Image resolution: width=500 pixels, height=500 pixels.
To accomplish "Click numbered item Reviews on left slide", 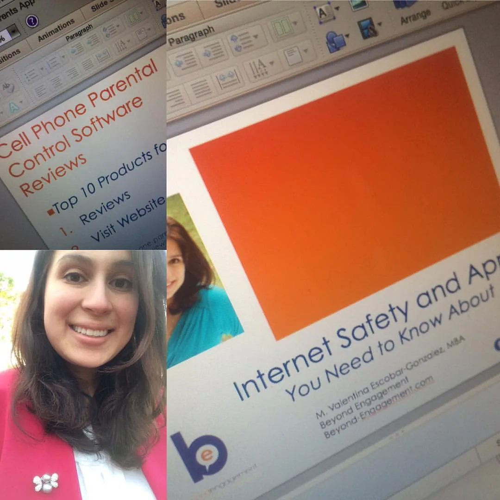I will [105, 208].
